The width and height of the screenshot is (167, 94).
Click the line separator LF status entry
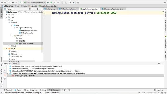click(143, 93)
